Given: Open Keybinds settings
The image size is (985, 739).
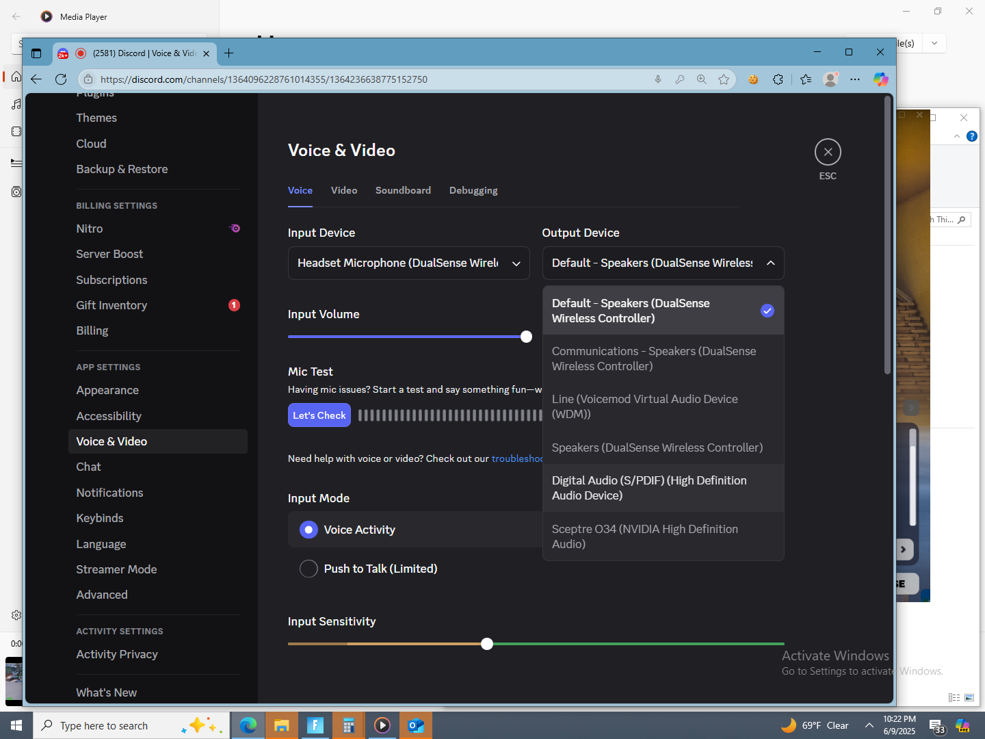Looking at the screenshot, I should [158, 518].
